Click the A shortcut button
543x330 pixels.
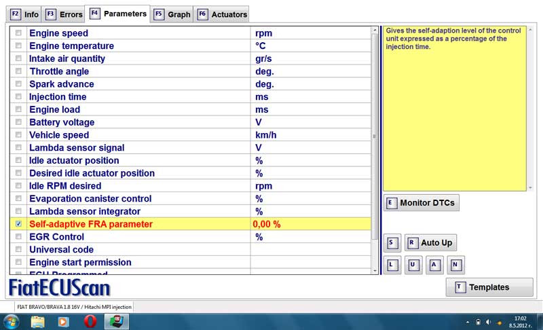[x=435, y=265]
